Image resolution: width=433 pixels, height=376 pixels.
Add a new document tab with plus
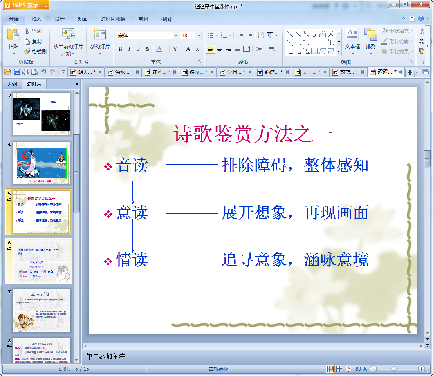pos(410,72)
